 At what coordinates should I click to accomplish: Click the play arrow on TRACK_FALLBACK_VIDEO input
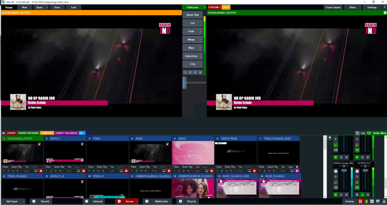click(297, 167)
